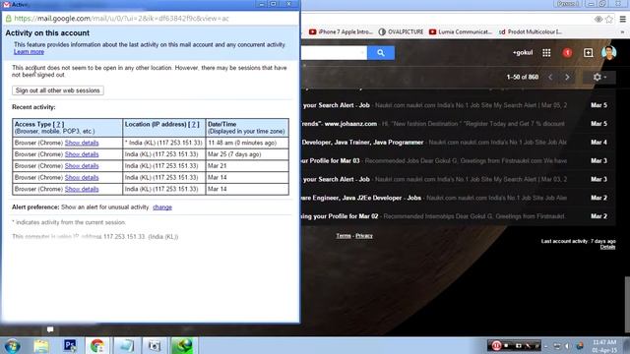Click the Gmail page vertical scrollbar
This screenshot has width=630, height=354.
pyautogui.click(x=627, y=304)
